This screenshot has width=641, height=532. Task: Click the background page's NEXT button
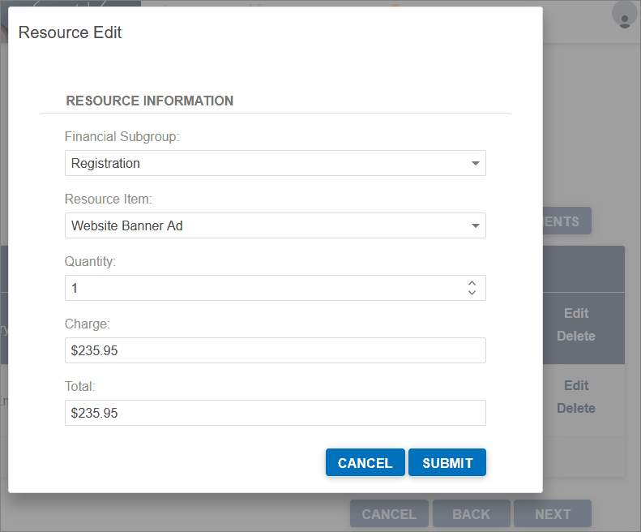[553, 514]
